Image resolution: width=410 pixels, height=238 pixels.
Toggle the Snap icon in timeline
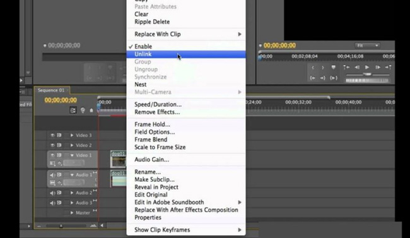click(73, 110)
